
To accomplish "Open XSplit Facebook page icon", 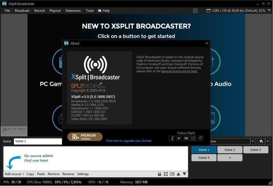I will pos(172,138).
